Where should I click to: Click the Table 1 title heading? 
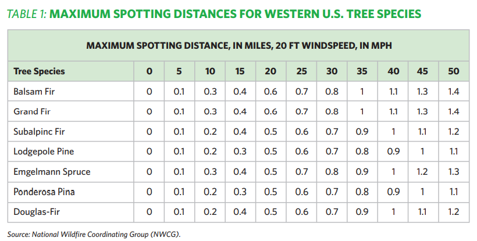[213, 13]
